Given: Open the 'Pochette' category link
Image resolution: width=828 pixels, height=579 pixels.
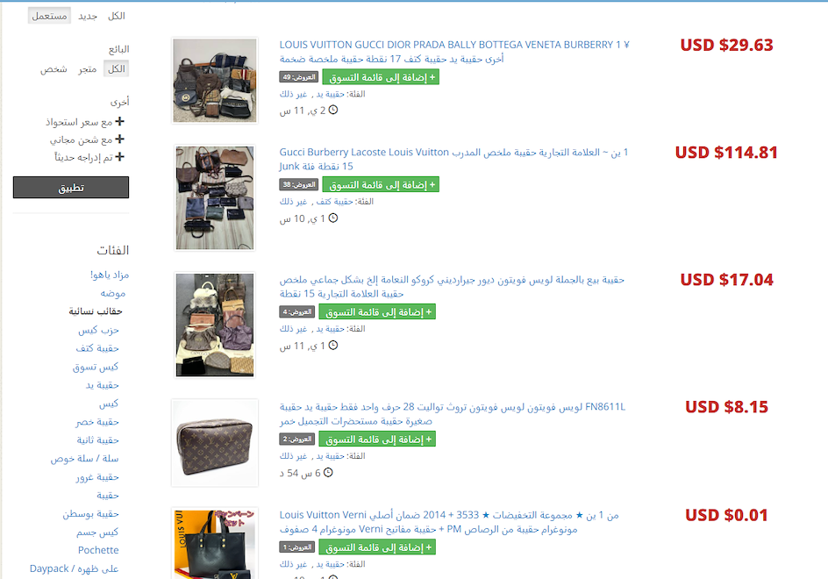Looking at the screenshot, I should (98, 550).
